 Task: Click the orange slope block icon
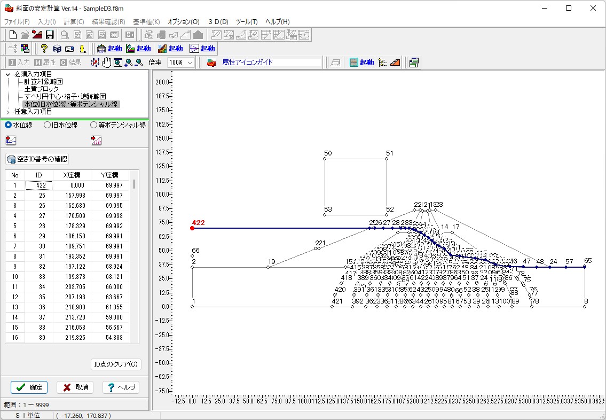pyautogui.click(x=395, y=63)
